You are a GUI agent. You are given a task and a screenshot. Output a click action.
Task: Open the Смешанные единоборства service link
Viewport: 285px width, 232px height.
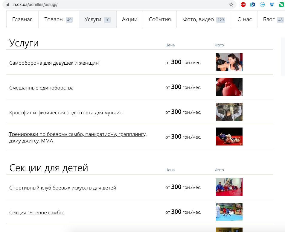(41, 88)
